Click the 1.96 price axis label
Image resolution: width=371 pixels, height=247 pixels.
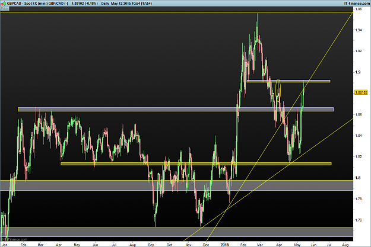358,9
